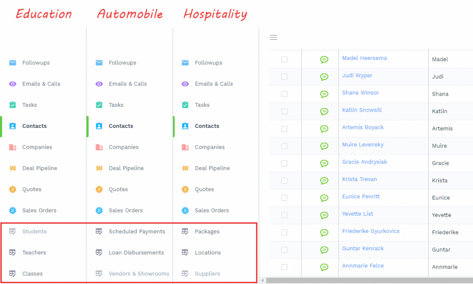473x284 pixels.
Task: Open Teachers module in Education sidebar
Action: pyautogui.click(x=34, y=253)
